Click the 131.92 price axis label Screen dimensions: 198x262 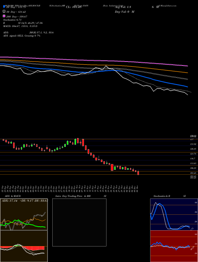pos(193,144)
